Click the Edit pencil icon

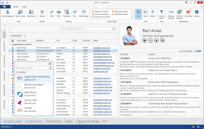coord(52,12)
